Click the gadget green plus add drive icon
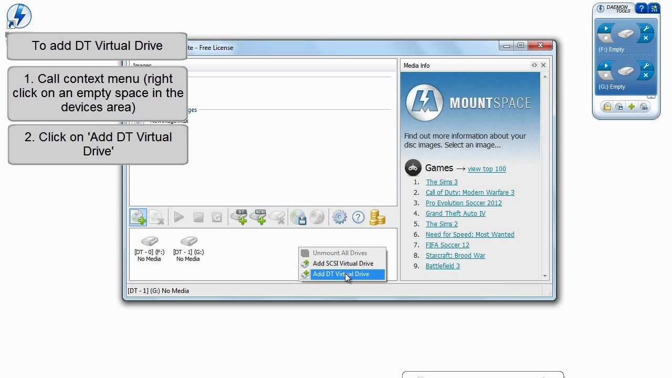 632,107
